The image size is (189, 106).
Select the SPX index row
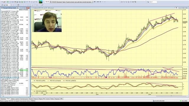[x=14, y=85]
